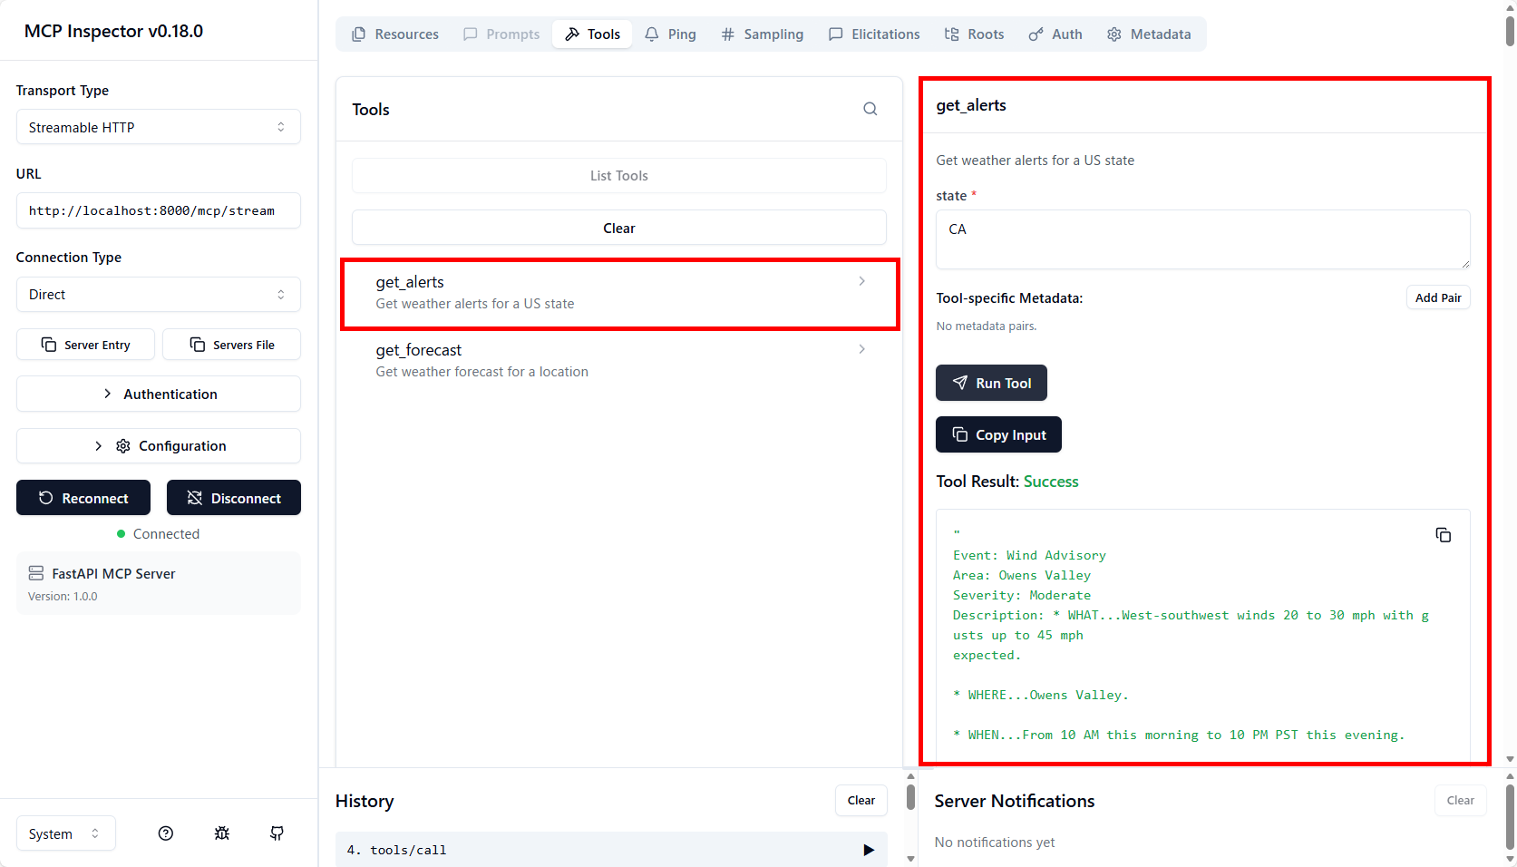The height and width of the screenshot is (867, 1517).
Task: Open the help icon in sidebar footer
Action: coord(165,833)
